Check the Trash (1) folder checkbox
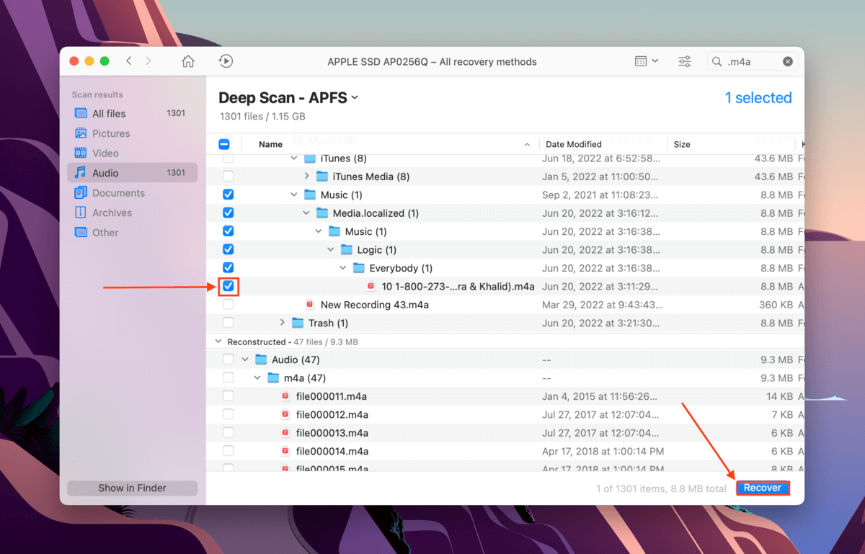This screenshot has width=865, height=554. (228, 323)
